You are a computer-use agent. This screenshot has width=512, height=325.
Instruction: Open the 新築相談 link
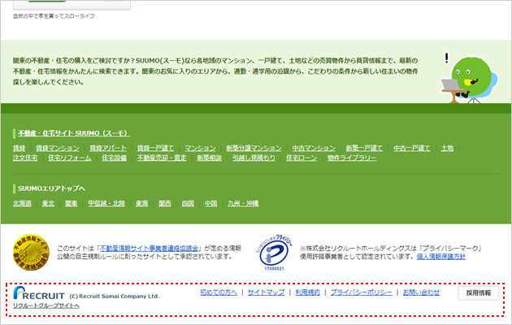[210, 158]
